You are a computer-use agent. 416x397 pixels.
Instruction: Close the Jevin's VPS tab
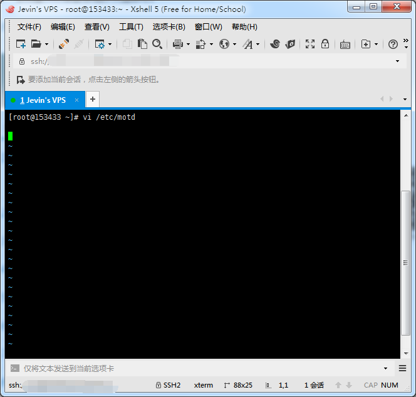click(x=76, y=100)
